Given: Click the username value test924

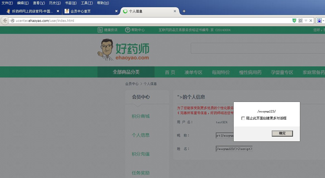Looking at the screenshot, I should pyautogui.click(x=222, y=122).
